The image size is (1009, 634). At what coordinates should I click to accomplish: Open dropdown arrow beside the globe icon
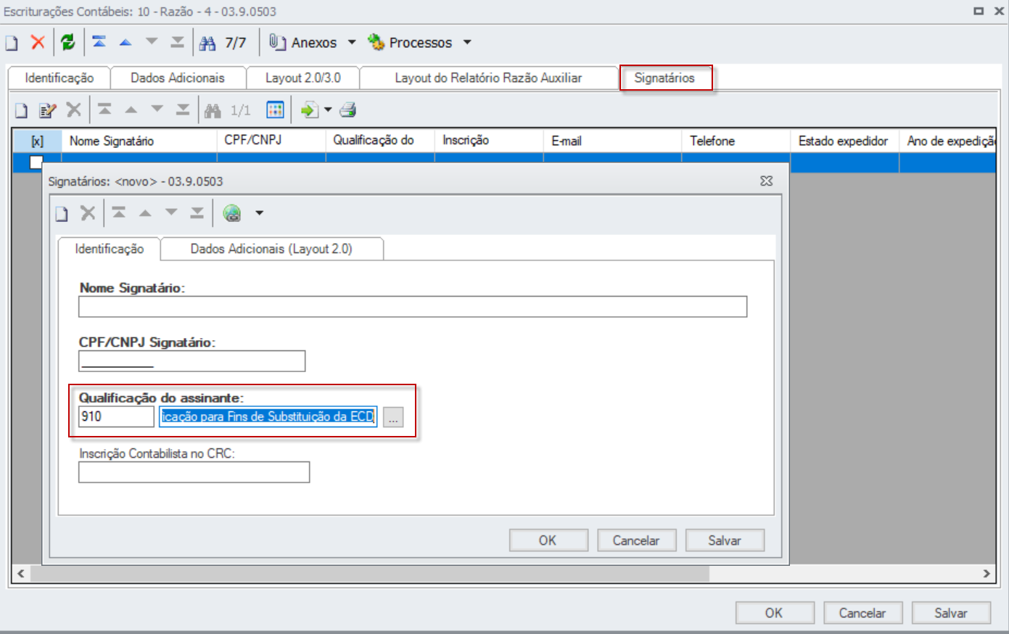(x=259, y=213)
